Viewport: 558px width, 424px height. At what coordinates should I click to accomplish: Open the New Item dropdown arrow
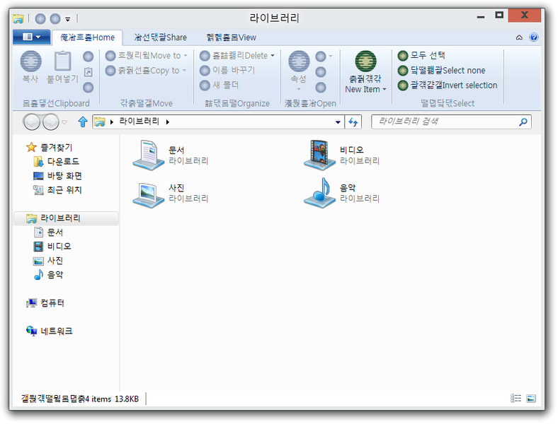(385, 90)
